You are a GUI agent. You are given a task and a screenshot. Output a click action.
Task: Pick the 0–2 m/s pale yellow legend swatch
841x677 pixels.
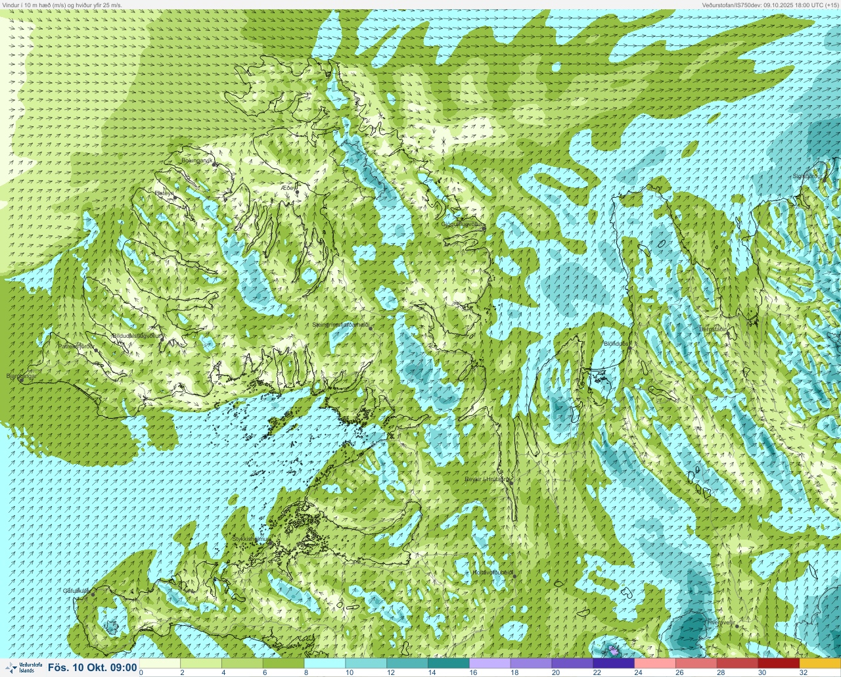point(160,663)
